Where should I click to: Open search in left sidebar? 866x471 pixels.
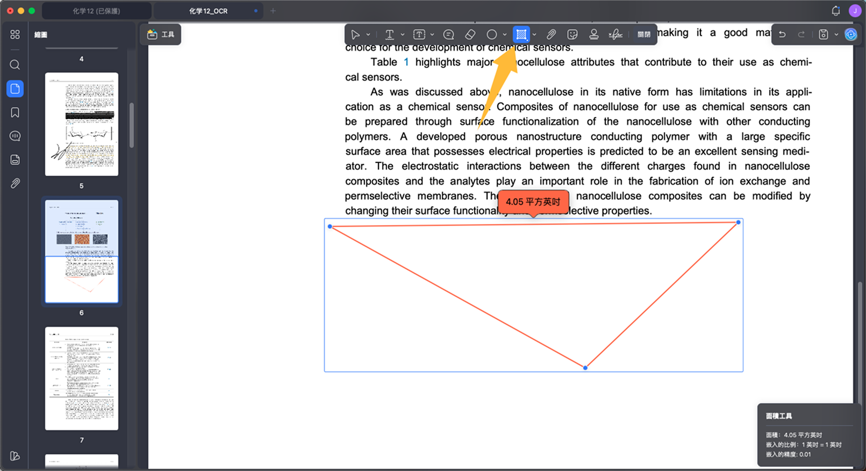tap(15, 65)
